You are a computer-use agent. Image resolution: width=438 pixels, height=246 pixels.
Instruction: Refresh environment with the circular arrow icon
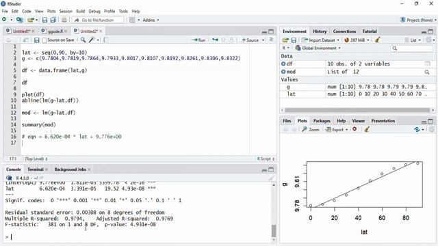click(x=428, y=40)
